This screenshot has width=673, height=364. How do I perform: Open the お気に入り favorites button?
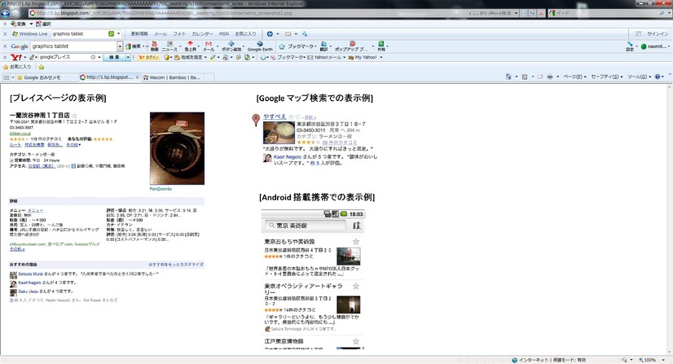(x=17, y=67)
